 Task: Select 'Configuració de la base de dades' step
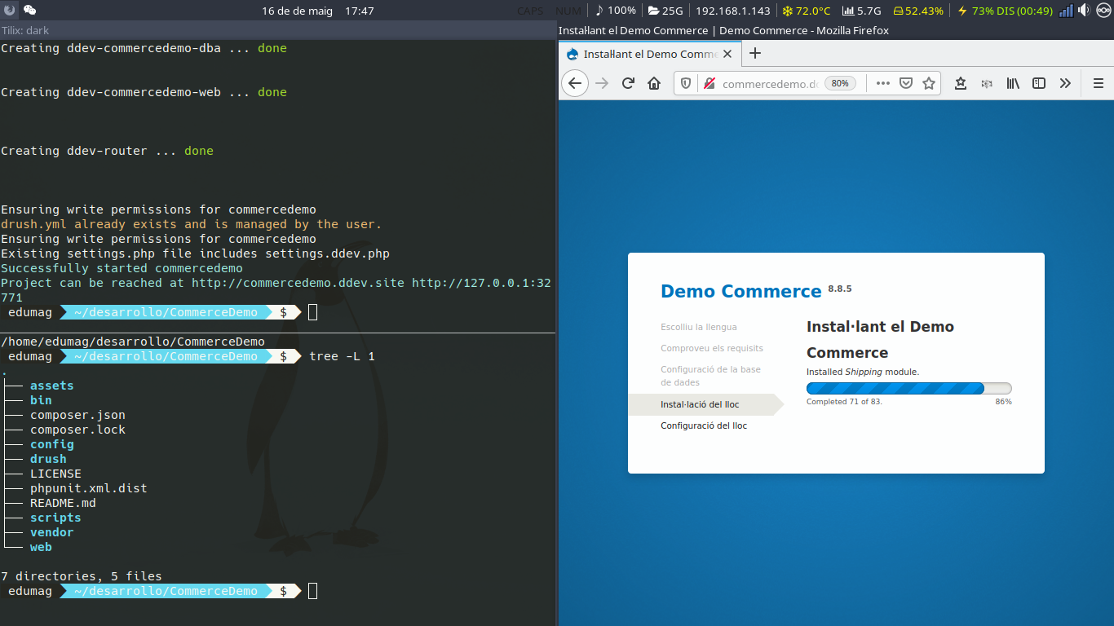coord(710,376)
